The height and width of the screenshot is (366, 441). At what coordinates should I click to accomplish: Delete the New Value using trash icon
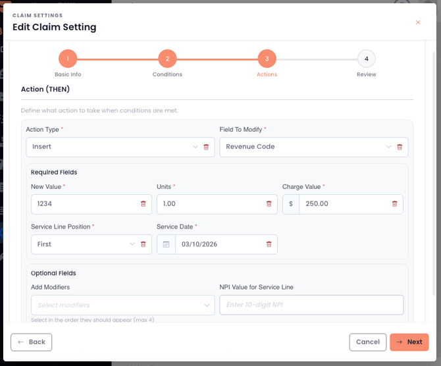click(x=143, y=204)
